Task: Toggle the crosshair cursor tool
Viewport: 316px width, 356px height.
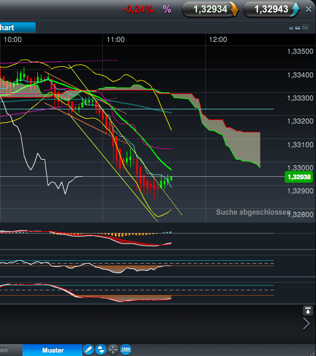Action: [x=113, y=349]
